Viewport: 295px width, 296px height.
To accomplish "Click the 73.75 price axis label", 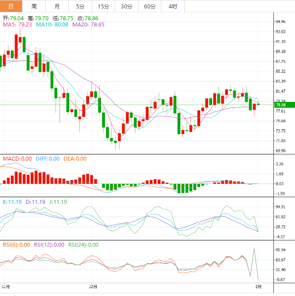I will (x=280, y=131).
